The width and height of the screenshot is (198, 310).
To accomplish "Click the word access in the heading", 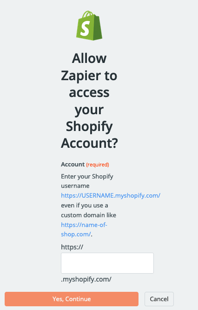I will [89, 93].
